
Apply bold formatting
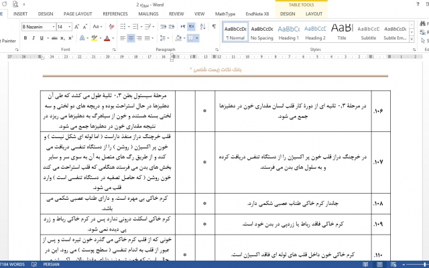(x=25, y=38)
